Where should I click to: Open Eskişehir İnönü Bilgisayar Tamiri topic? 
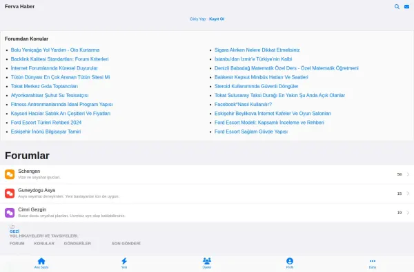(x=46, y=132)
